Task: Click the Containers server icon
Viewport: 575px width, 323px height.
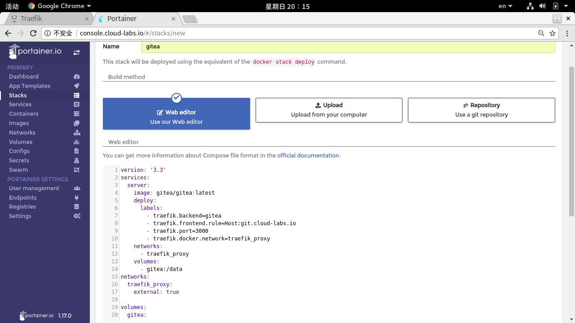Action: [77, 114]
